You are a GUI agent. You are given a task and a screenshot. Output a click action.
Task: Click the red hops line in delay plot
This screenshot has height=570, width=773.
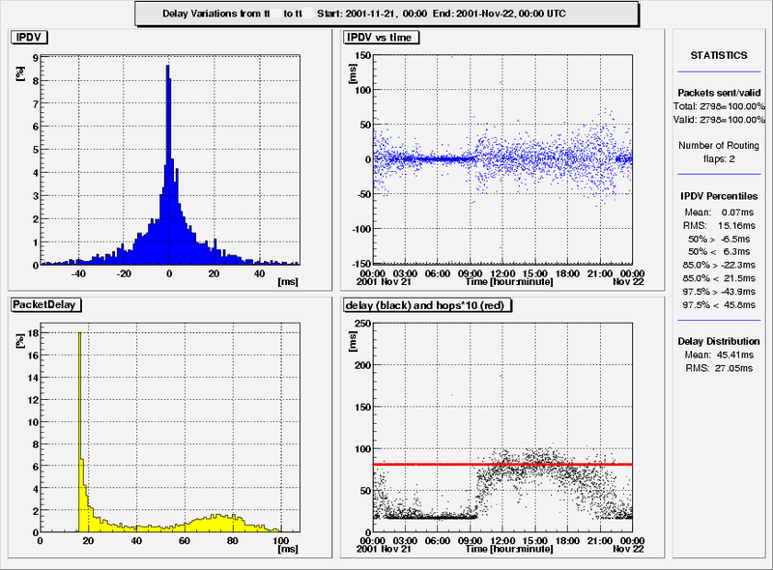[x=502, y=465]
